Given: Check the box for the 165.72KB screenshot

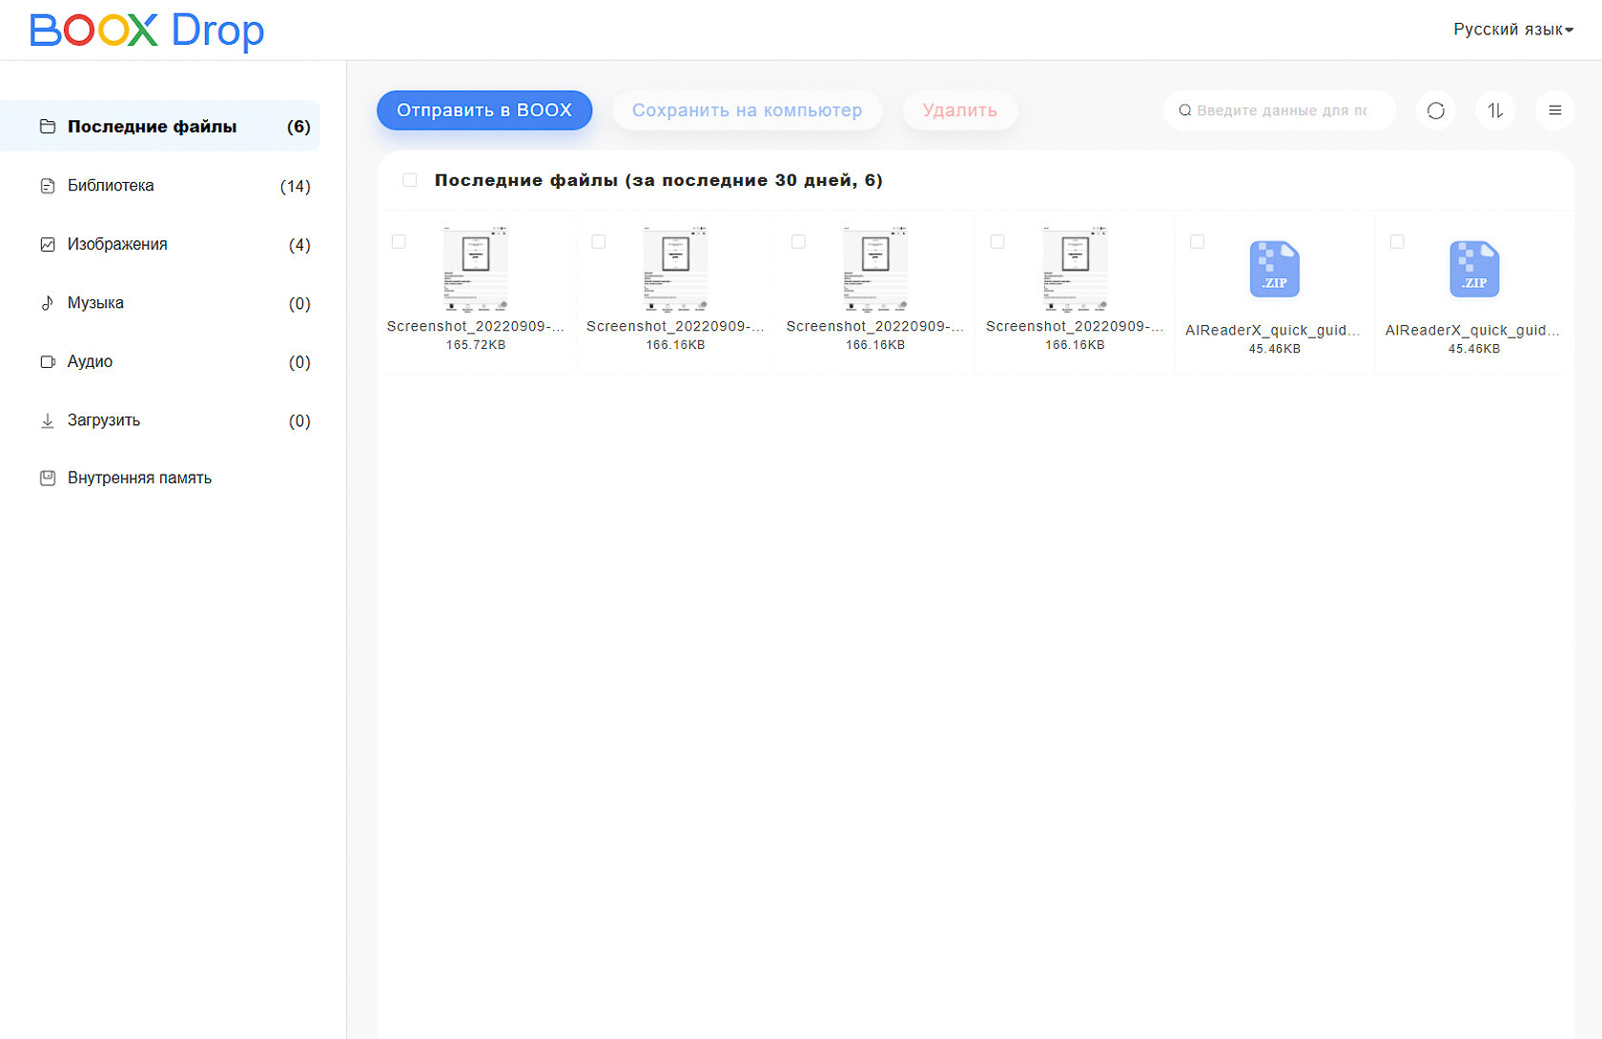Looking at the screenshot, I should (399, 242).
